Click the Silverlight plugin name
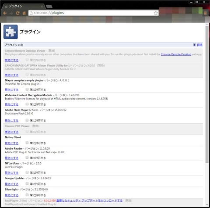Viewport: 210px width, 208px height. 11,190
